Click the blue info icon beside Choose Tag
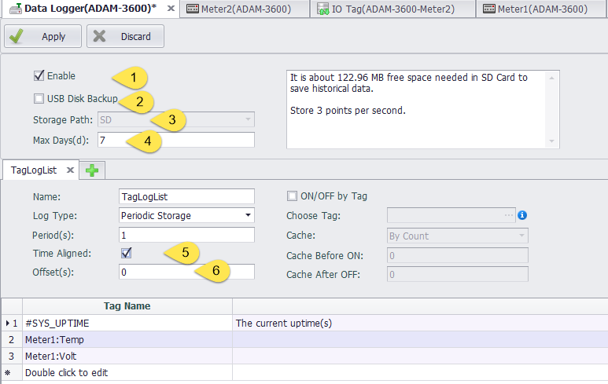 click(521, 215)
